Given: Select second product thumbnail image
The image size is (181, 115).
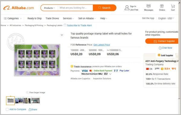Looking at the screenshot, I should pyautogui.click(x=19, y=101).
